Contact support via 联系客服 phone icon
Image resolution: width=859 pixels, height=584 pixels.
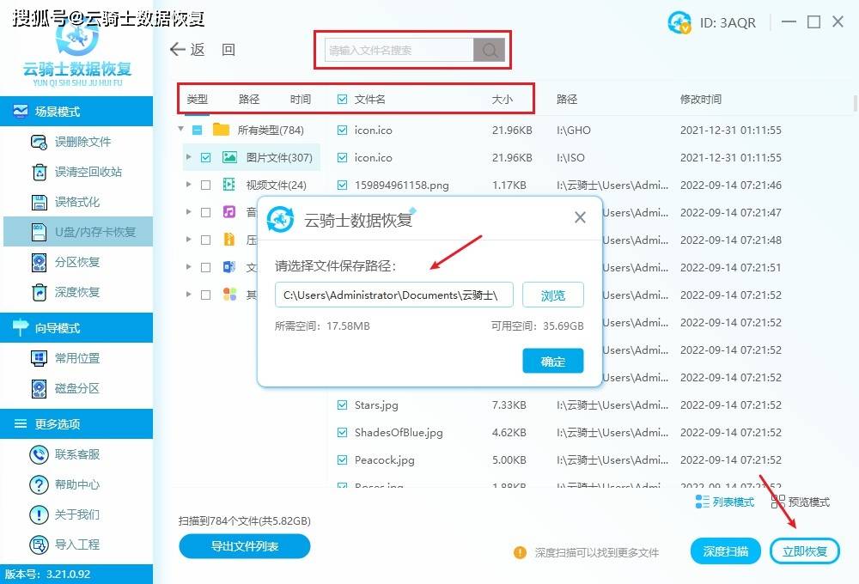[x=39, y=454]
